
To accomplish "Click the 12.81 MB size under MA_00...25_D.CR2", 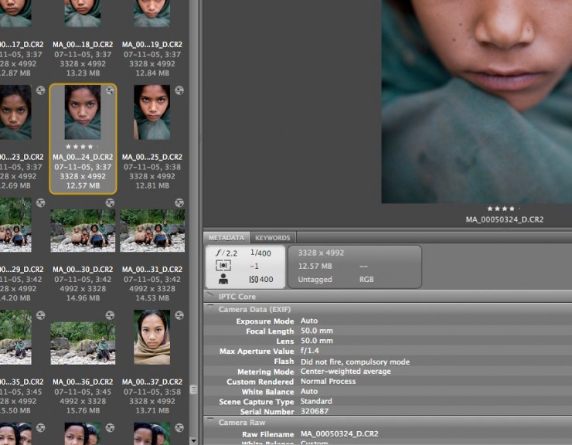I will pyautogui.click(x=152, y=185).
